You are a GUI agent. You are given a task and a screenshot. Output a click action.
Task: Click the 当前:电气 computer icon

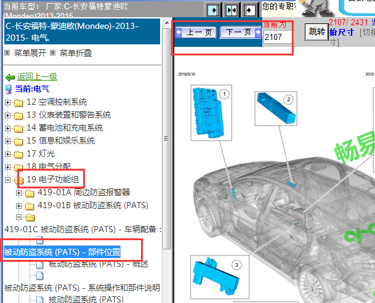tap(9, 89)
